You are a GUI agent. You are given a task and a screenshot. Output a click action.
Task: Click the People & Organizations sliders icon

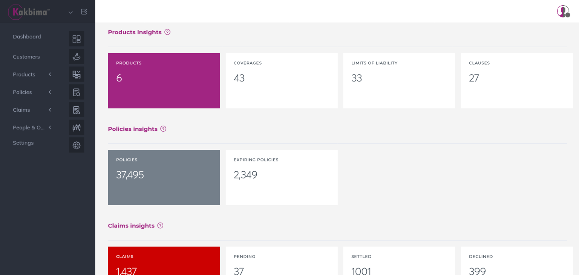[77, 128]
